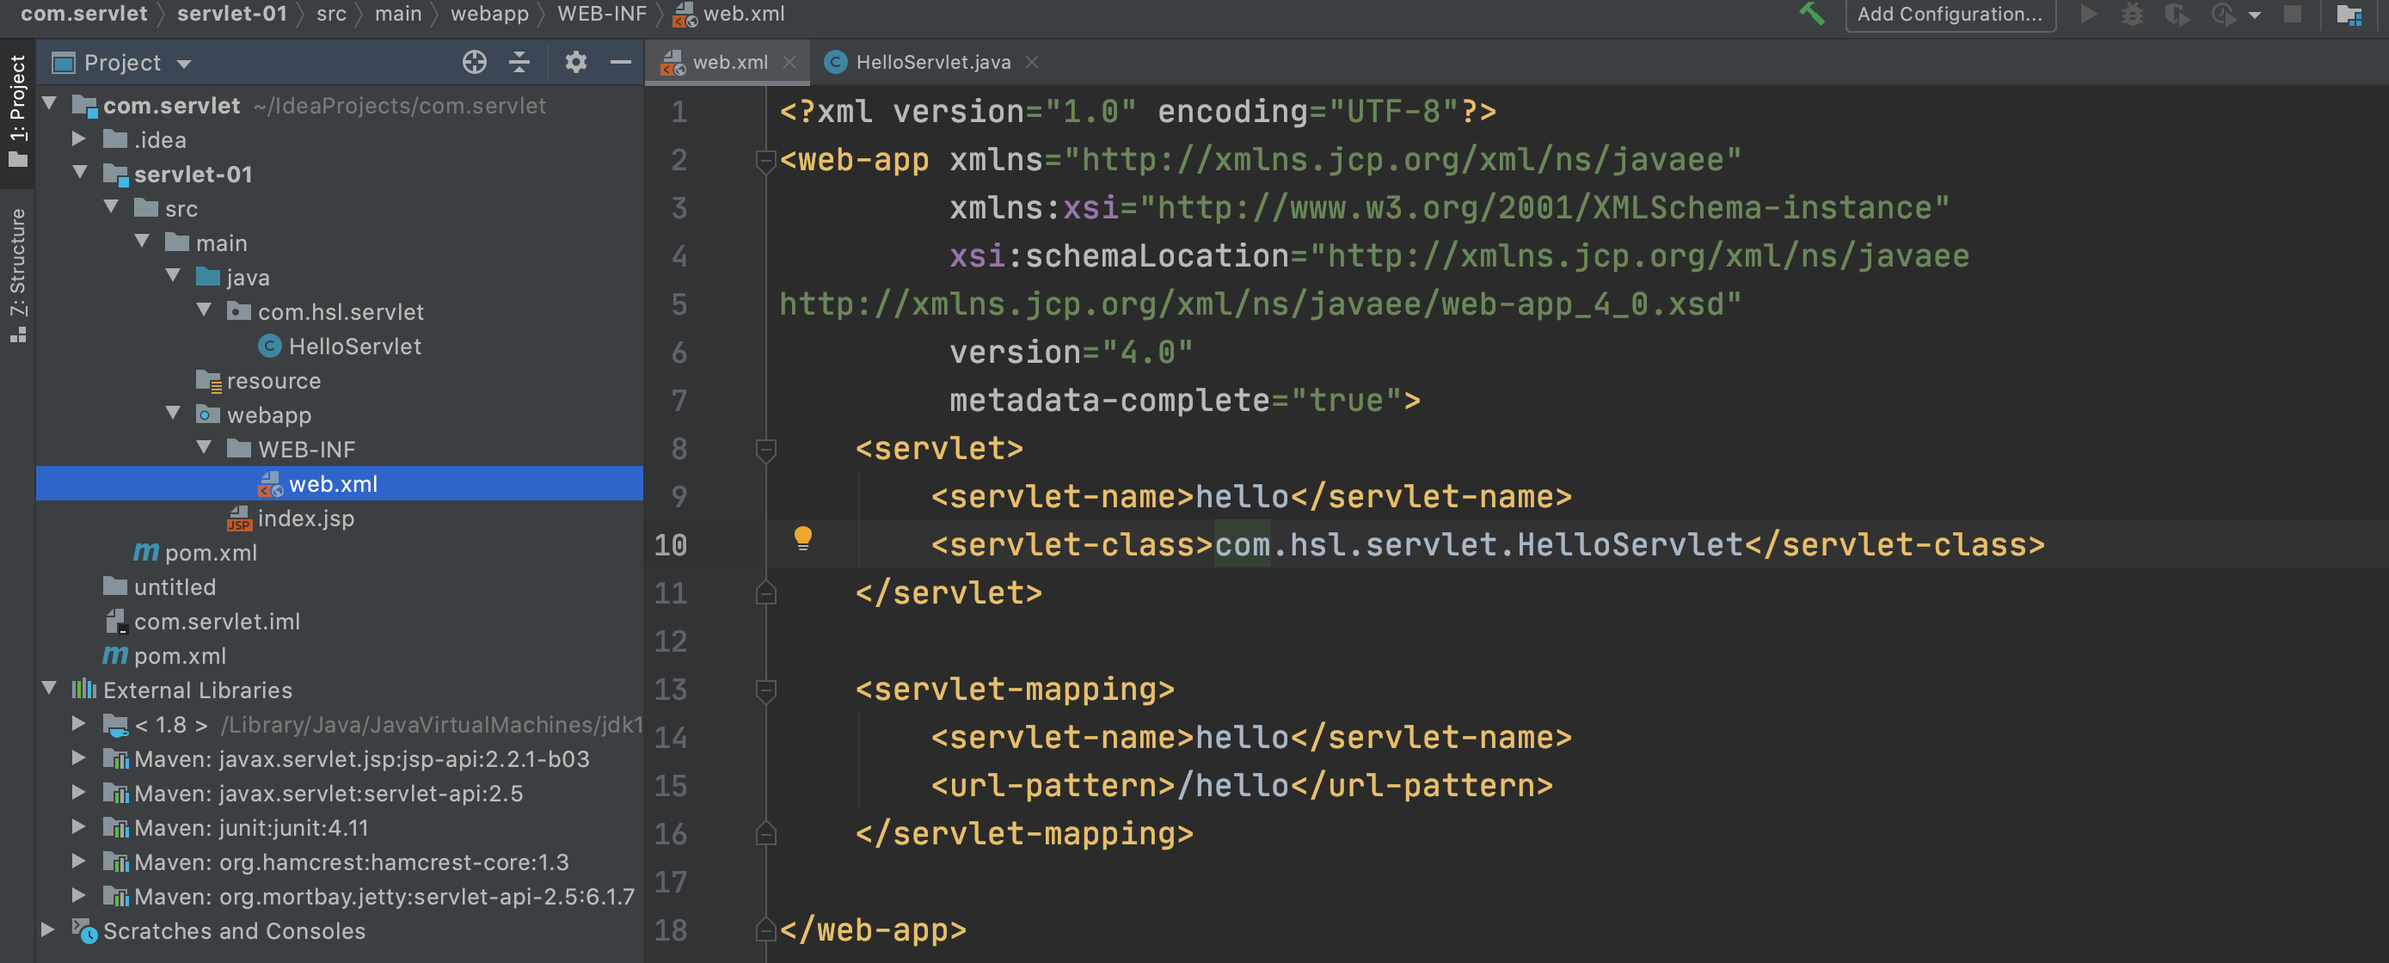2389x963 pixels.
Task: Expand the .idea folder
Action: pos(80,139)
